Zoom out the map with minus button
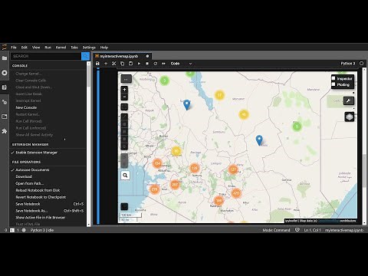 pos(124,97)
